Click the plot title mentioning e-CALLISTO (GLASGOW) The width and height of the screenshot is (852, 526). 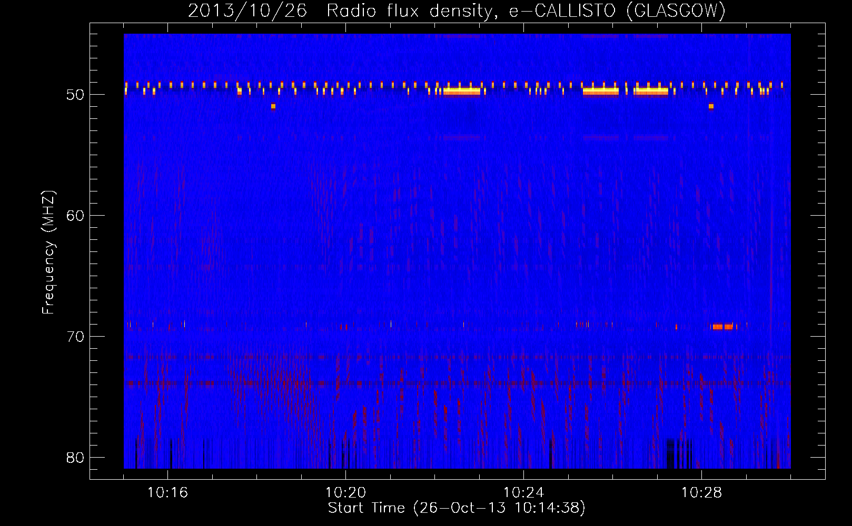pyautogui.click(x=457, y=11)
